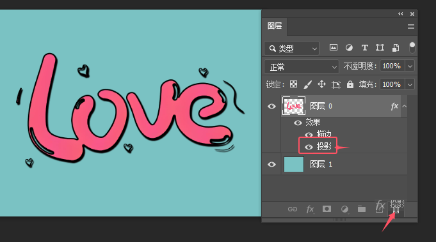The image size is (436, 242).
Task: Toggle visibility of 投影 effect
Action: click(309, 147)
